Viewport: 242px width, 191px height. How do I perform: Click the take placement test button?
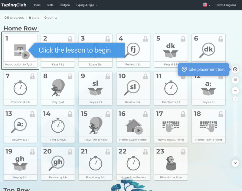click(203, 70)
